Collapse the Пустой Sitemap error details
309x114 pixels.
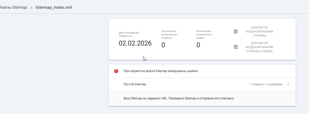pyautogui.click(x=289, y=84)
